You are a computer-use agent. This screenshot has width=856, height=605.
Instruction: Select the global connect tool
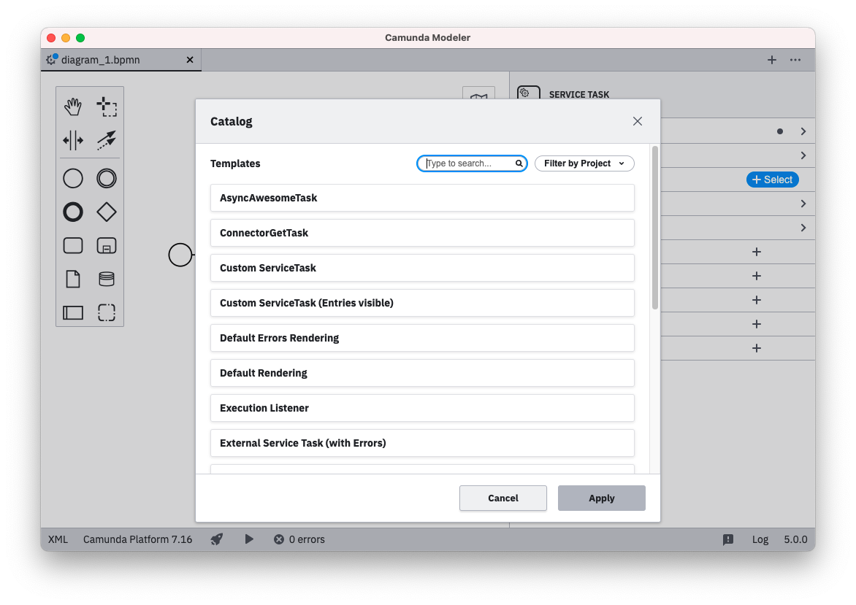[x=107, y=140]
